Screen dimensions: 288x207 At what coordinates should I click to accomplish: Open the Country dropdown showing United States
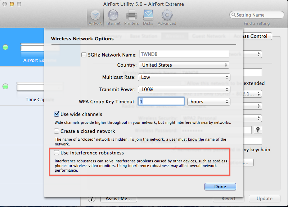pos(184,65)
